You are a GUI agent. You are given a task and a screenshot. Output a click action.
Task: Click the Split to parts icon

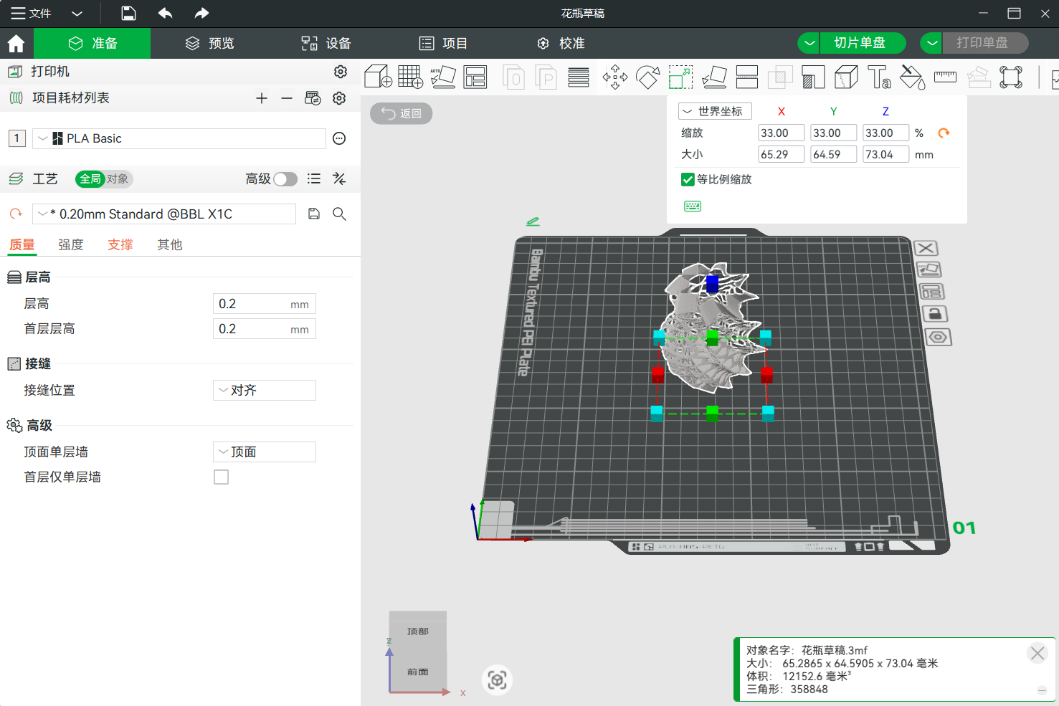coord(546,77)
